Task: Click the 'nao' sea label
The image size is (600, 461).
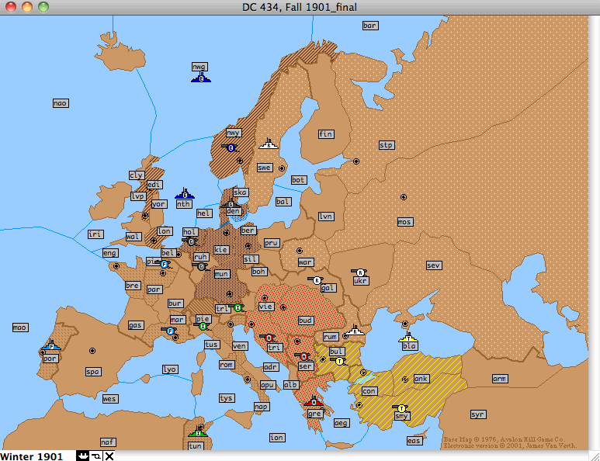Action: (61, 103)
